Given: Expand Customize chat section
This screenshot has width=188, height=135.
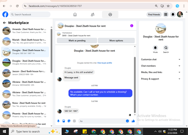Looking at the screenshot, I should pyautogui.click(x=161, y=59).
